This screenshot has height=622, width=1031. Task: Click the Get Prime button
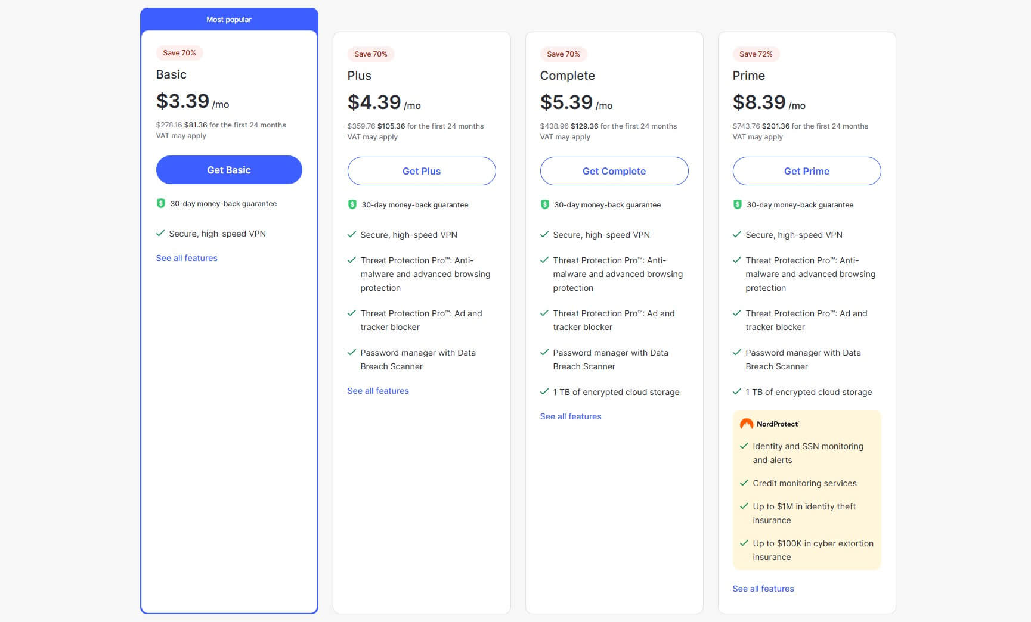807,171
